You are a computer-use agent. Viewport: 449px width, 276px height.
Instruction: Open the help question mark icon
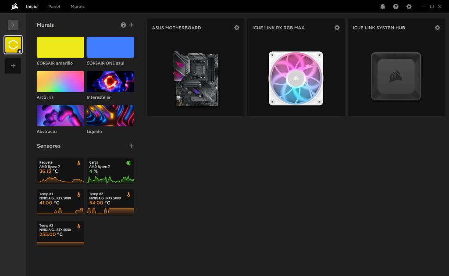[396, 7]
